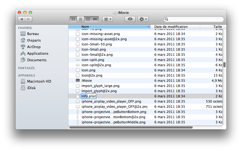The height and width of the screenshot is (151, 242).
Task: Go back with the left arrow button
Action: point(22,19)
